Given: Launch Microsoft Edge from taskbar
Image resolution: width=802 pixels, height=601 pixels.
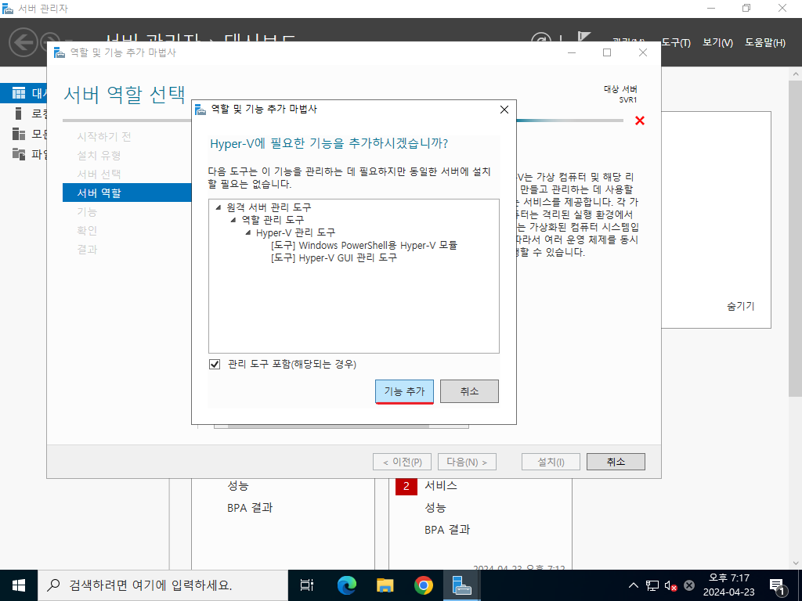Looking at the screenshot, I should [346, 585].
